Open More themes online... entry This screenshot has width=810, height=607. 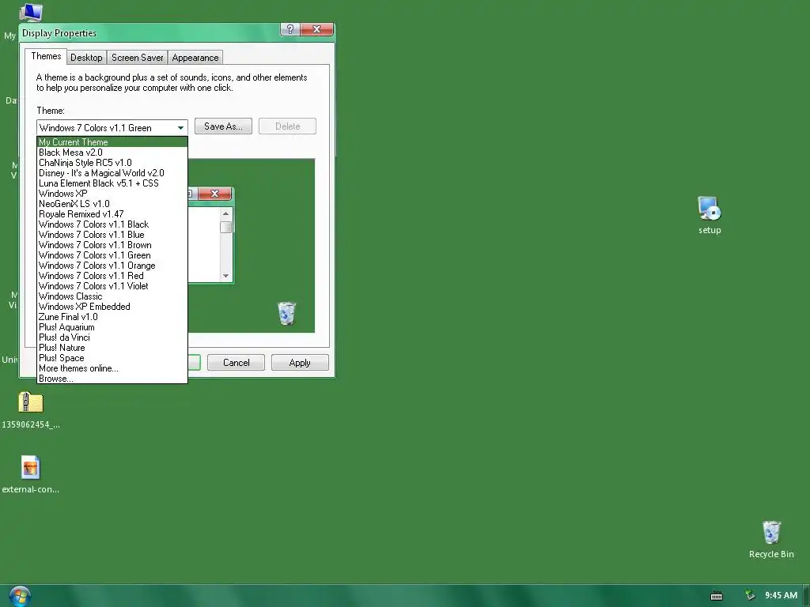click(x=112, y=368)
